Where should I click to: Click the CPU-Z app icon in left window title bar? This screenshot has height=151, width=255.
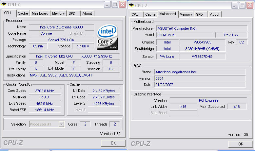point(4,4)
